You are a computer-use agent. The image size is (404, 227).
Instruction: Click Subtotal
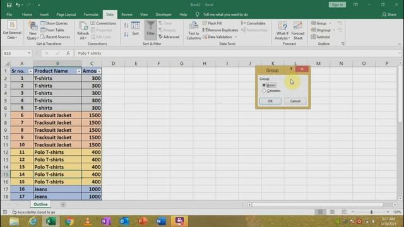(320, 37)
